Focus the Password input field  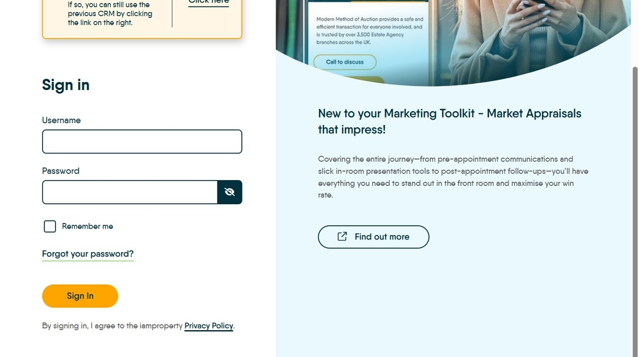click(x=130, y=192)
